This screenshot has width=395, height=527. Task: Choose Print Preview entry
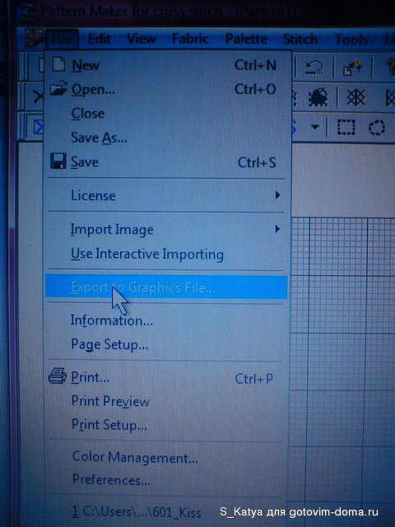click(110, 401)
